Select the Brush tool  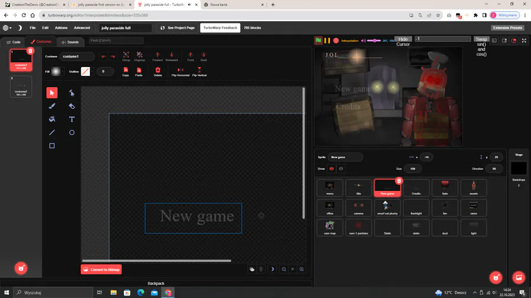52,106
